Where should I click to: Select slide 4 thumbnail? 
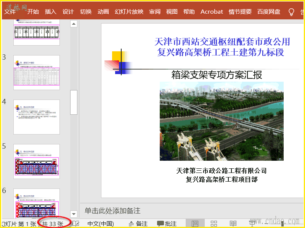(37, 117)
